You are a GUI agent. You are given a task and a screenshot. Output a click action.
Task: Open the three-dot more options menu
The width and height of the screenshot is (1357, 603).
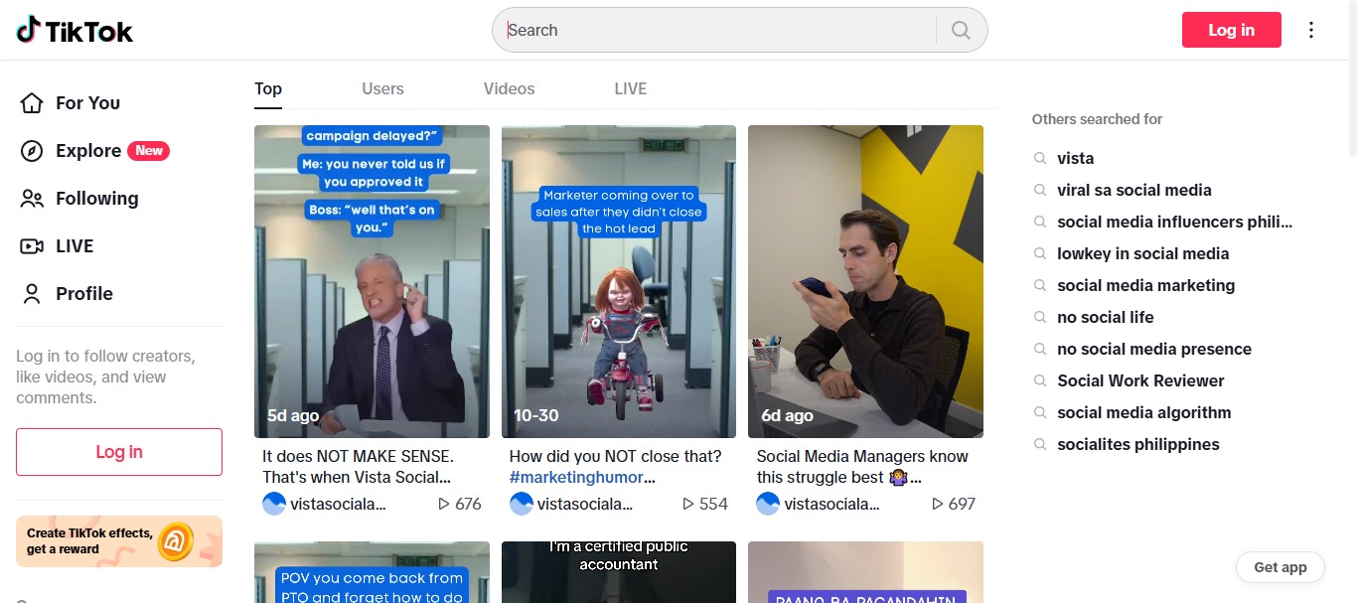(1311, 30)
